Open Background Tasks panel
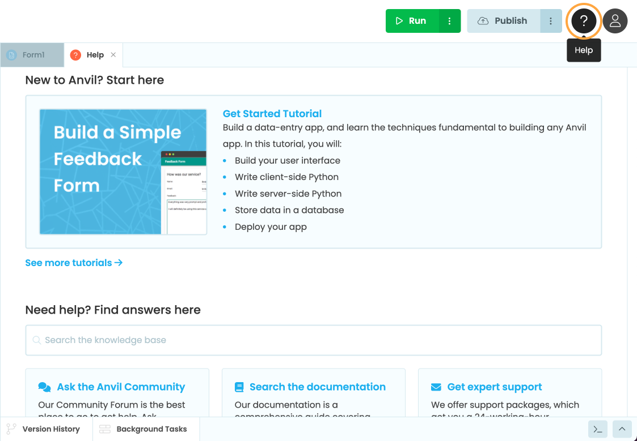Screen dimensions: 637x441 pos(144,429)
